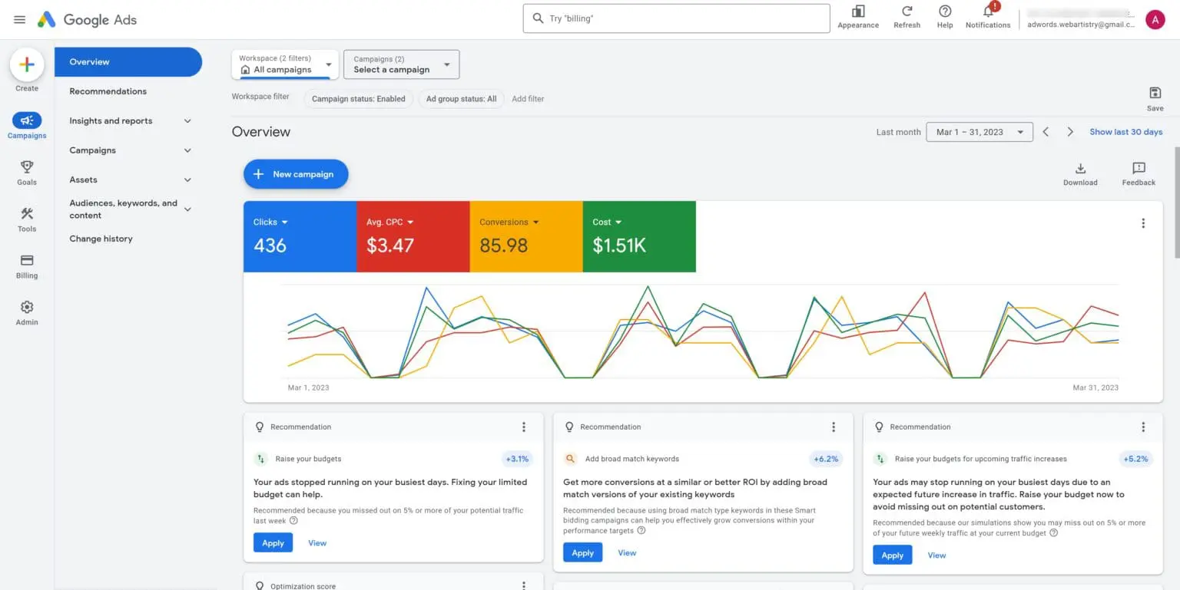Image resolution: width=1180 pixels, height=590 pixels.
Task: Open the Tools section
Action: 27,219
